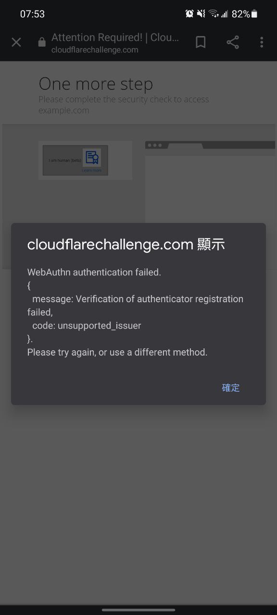The height and width of the screenshot is (615, 277).
Task: Tap the 07:53 clock in status bar
Action: [x=32, y=14]
